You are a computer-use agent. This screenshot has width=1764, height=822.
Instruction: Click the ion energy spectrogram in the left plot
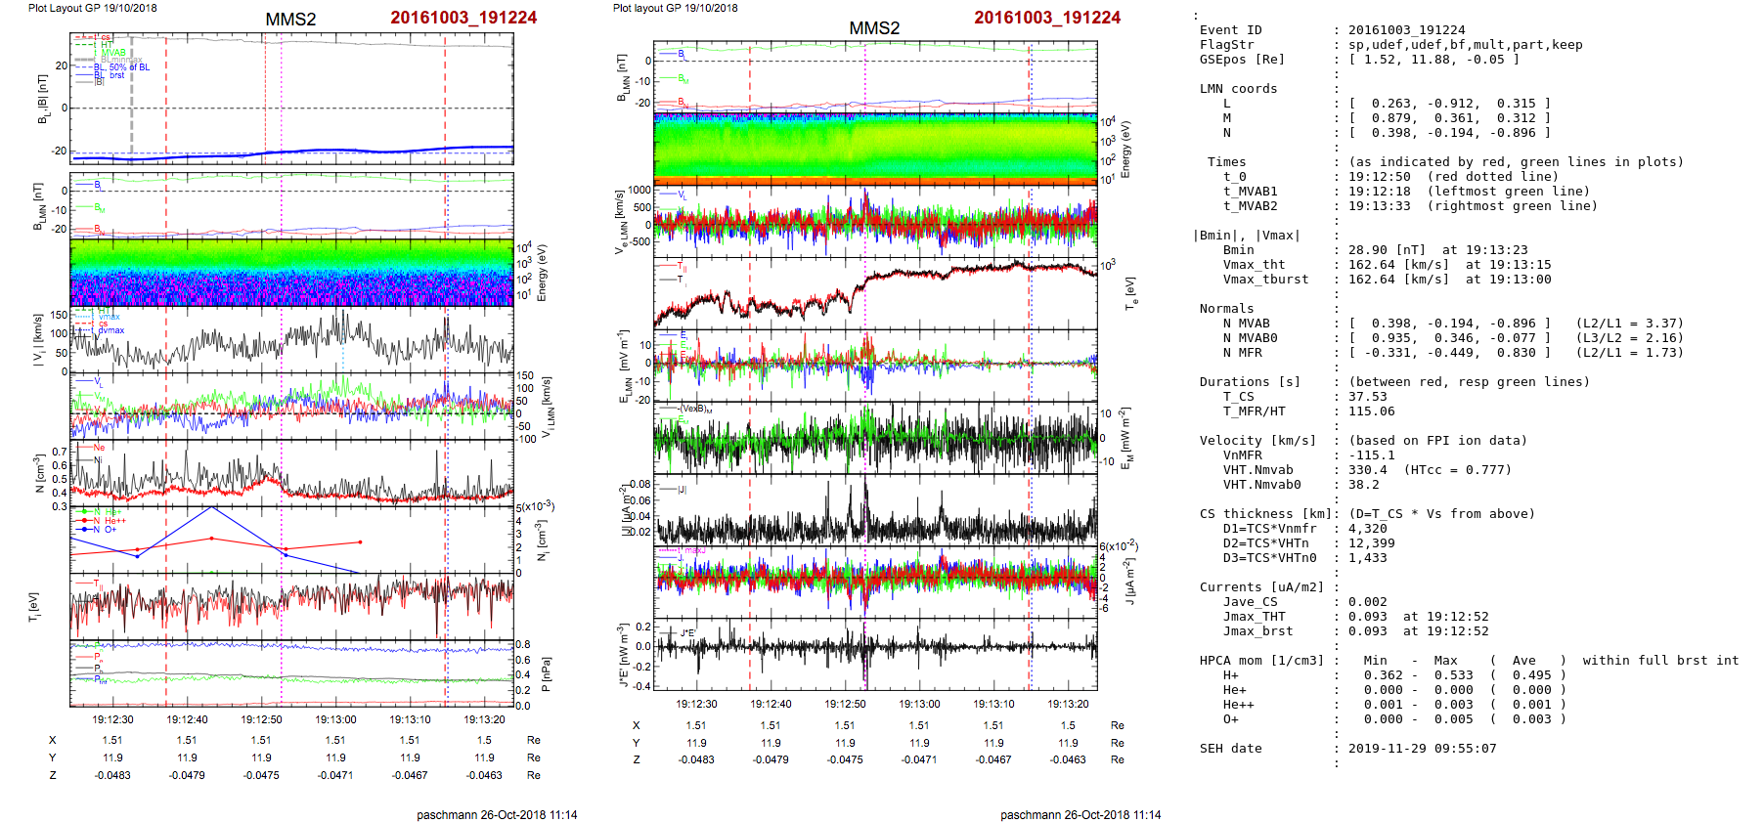pyautogui.click(x=291, y=274)
